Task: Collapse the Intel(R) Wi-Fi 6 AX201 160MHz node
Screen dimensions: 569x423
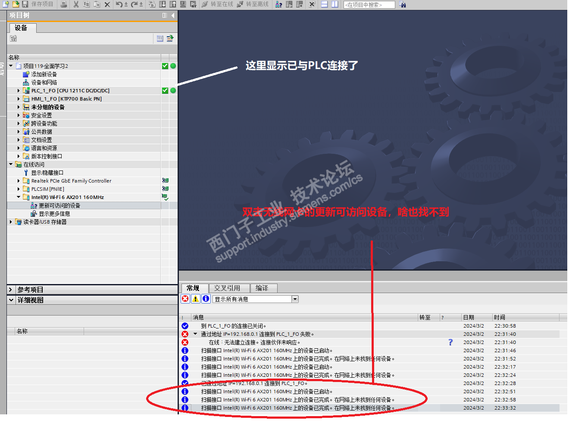Action: point(19,197)
